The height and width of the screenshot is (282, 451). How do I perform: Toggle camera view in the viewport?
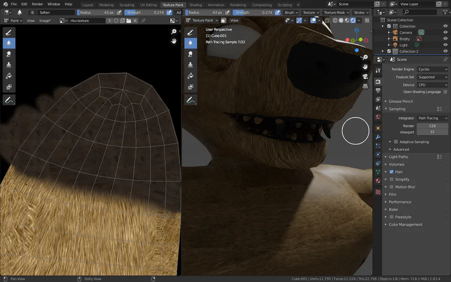(365, 76)
